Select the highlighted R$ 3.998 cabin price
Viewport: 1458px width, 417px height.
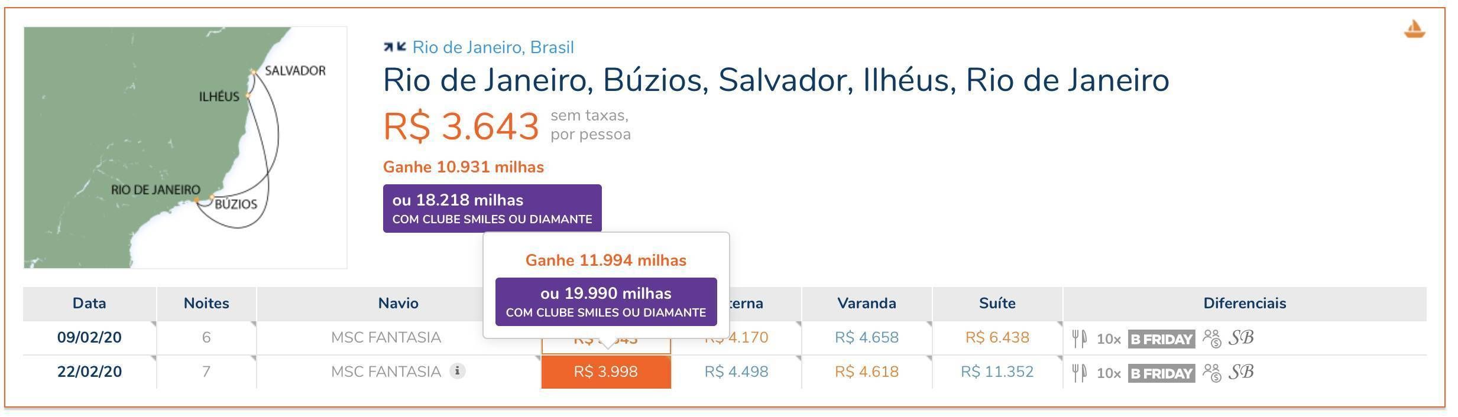(x=606, y=372)
